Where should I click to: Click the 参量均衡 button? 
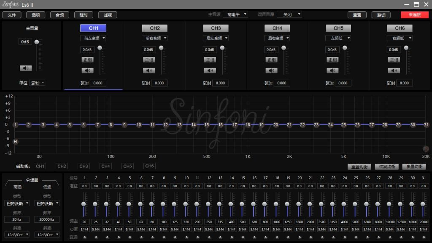[414, 167]
